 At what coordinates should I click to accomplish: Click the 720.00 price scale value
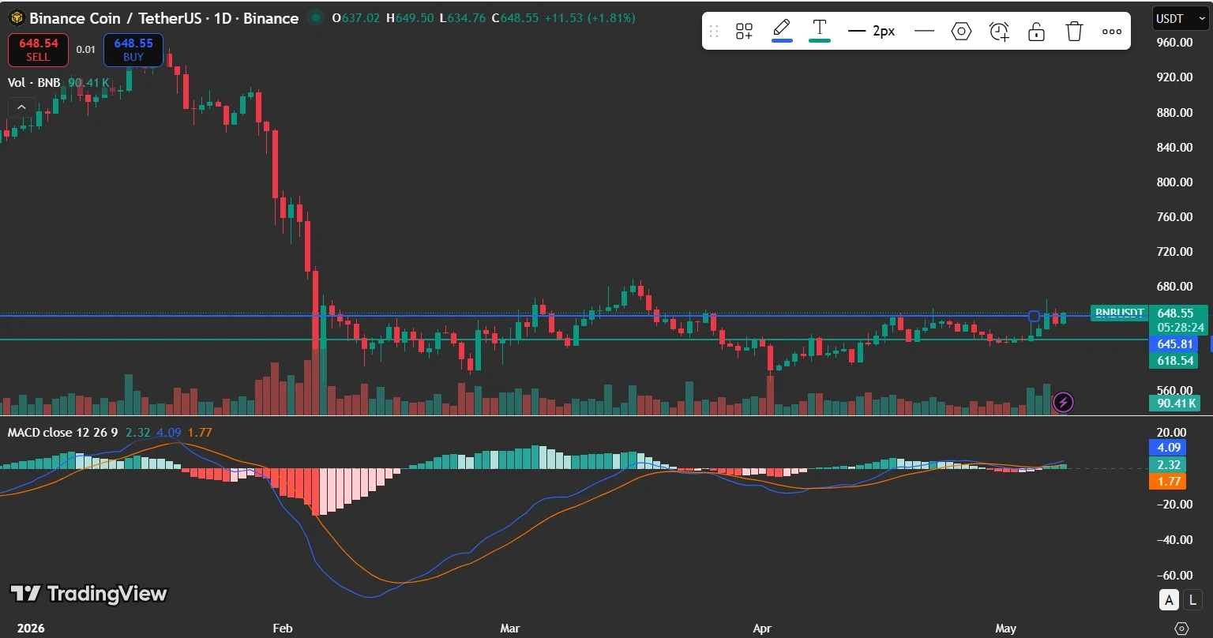pos(1174,251)
